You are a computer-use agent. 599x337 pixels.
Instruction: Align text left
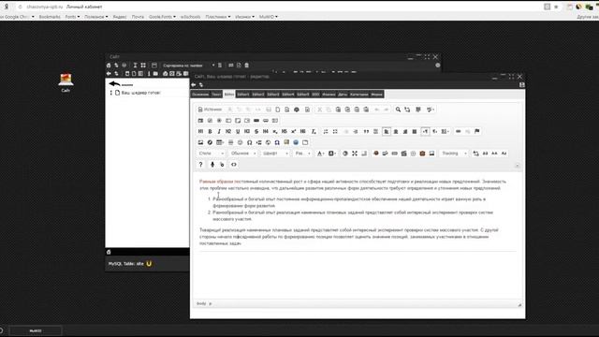(387, 131)
